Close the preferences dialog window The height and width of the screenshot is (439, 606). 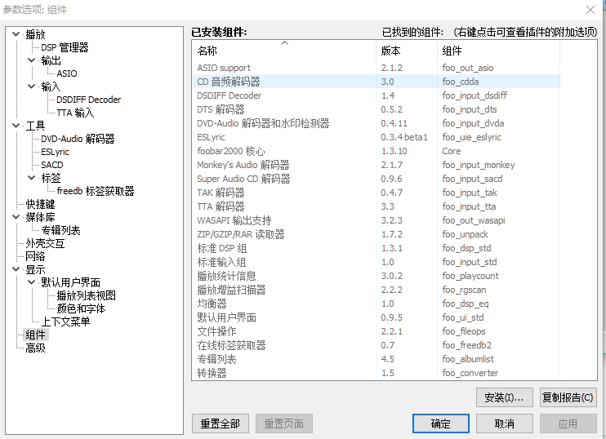point(590,9)
